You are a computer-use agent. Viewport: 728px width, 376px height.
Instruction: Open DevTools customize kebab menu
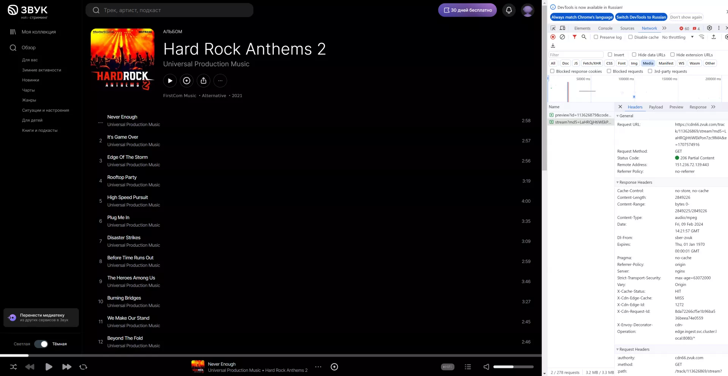(719, 28)
